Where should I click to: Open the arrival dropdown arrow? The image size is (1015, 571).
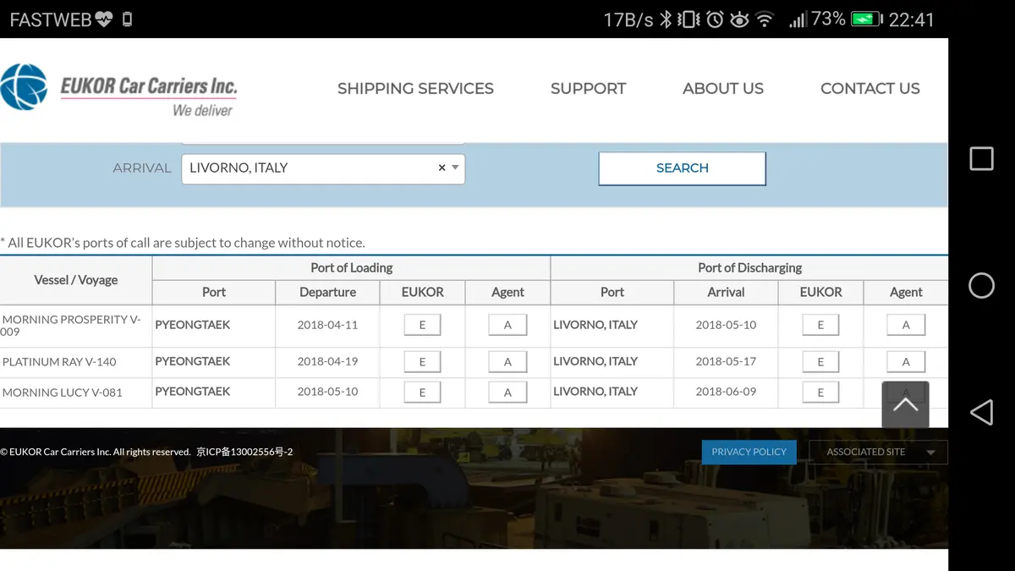(x=456, y=167)
